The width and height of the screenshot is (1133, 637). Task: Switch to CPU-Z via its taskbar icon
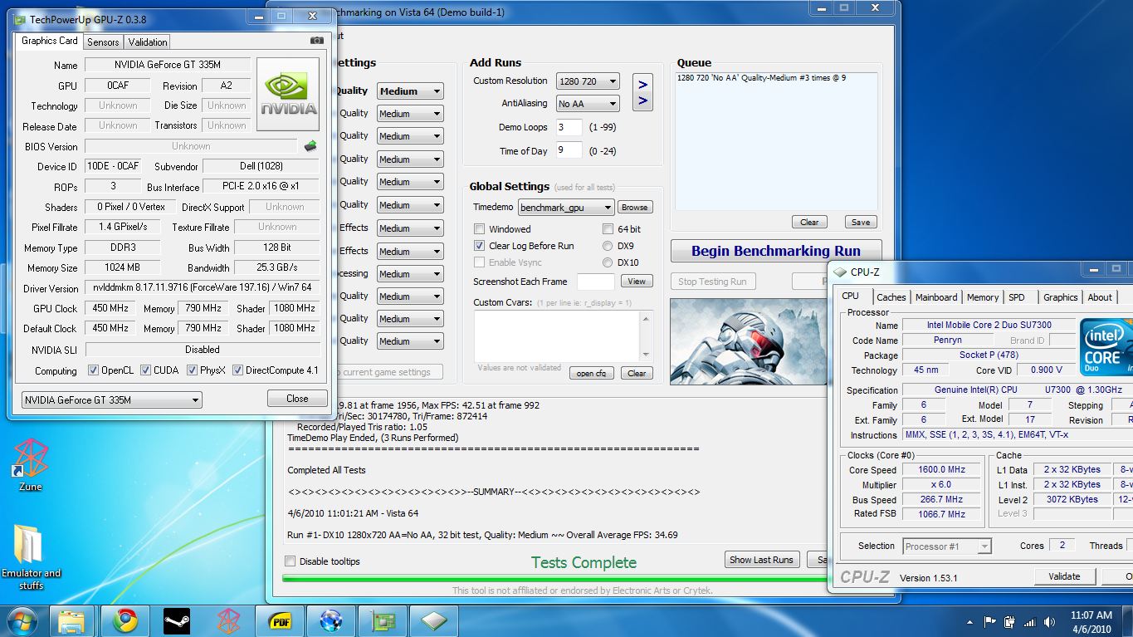click(x=434, y=620)
